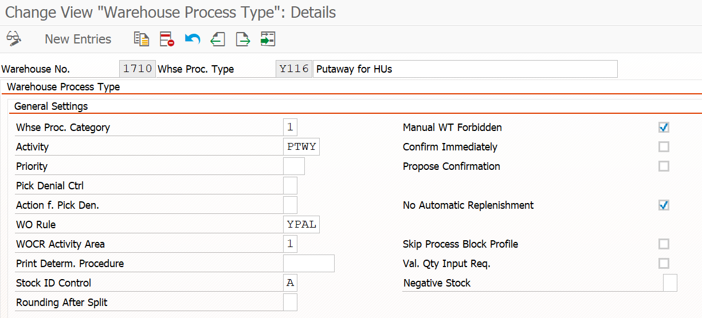Uncheck No Automatic Replenishment
Viewport: 702px width, 318px height.
tap(664, 205)
